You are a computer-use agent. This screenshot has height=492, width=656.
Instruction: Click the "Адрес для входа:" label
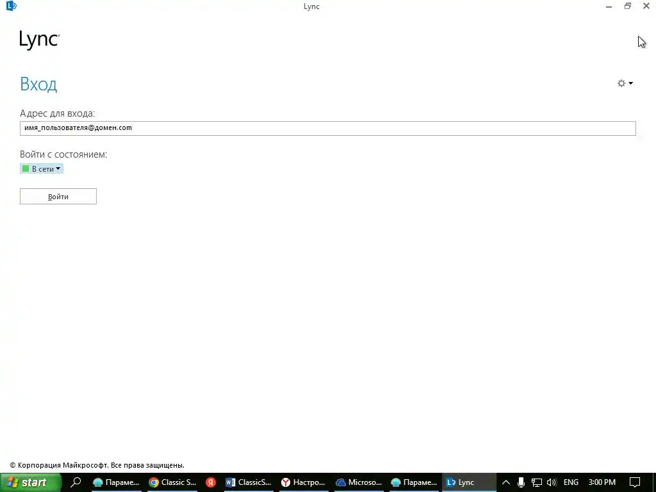tap(57, 113)
